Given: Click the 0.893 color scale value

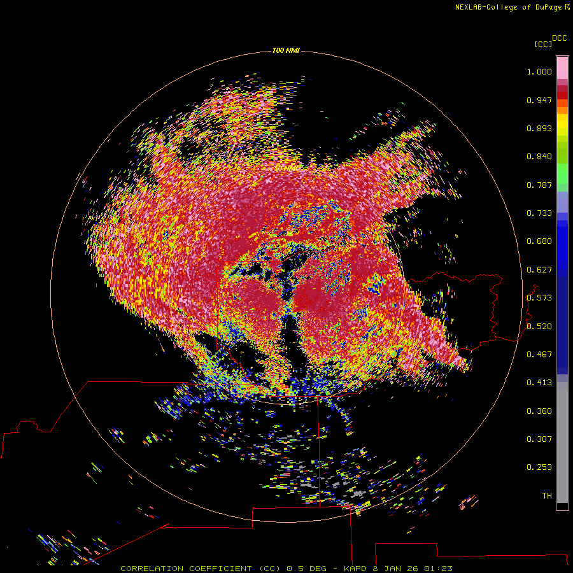Looking at the screenshot, I should click(539, 128).
